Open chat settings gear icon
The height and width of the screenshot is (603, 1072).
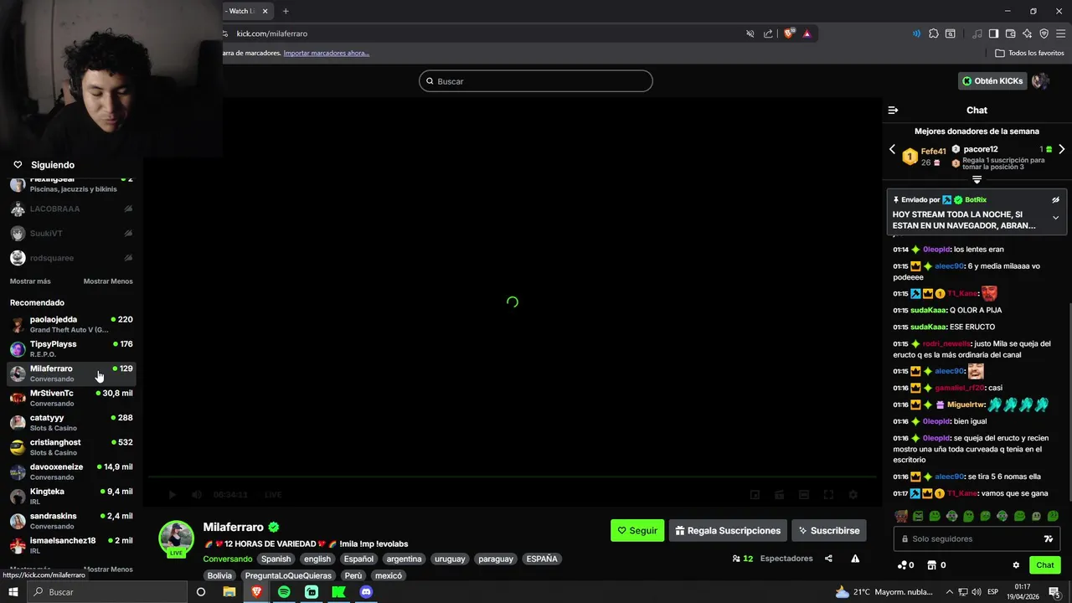point(1016,565)
